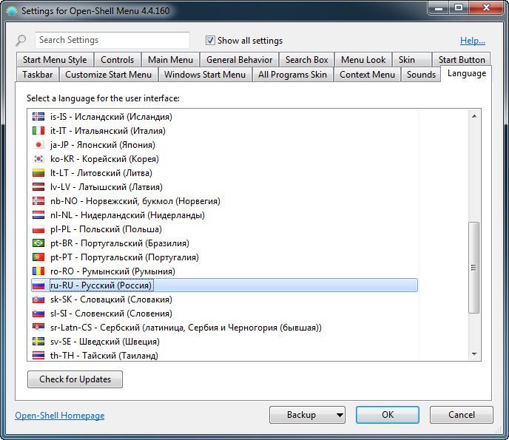The height and width of the screenshot is (440, 509).
Task: Click the Korean flag icon for ko-KR
Action: [x=38, y=159]
